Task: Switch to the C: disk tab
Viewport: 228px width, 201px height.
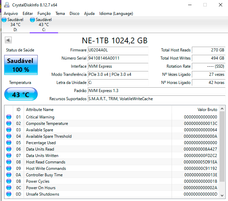Action: coord(44,24)
